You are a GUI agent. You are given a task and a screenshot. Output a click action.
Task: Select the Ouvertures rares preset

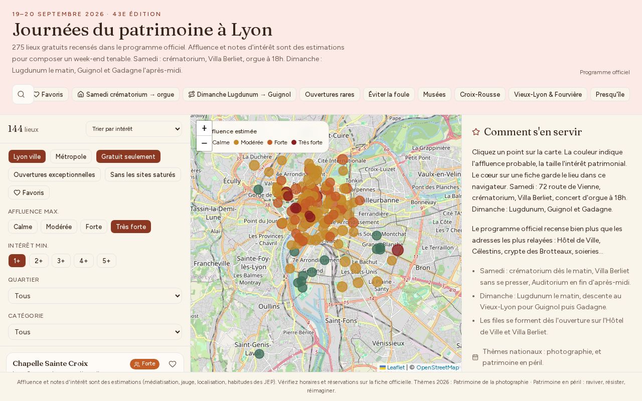pos(330,94)
